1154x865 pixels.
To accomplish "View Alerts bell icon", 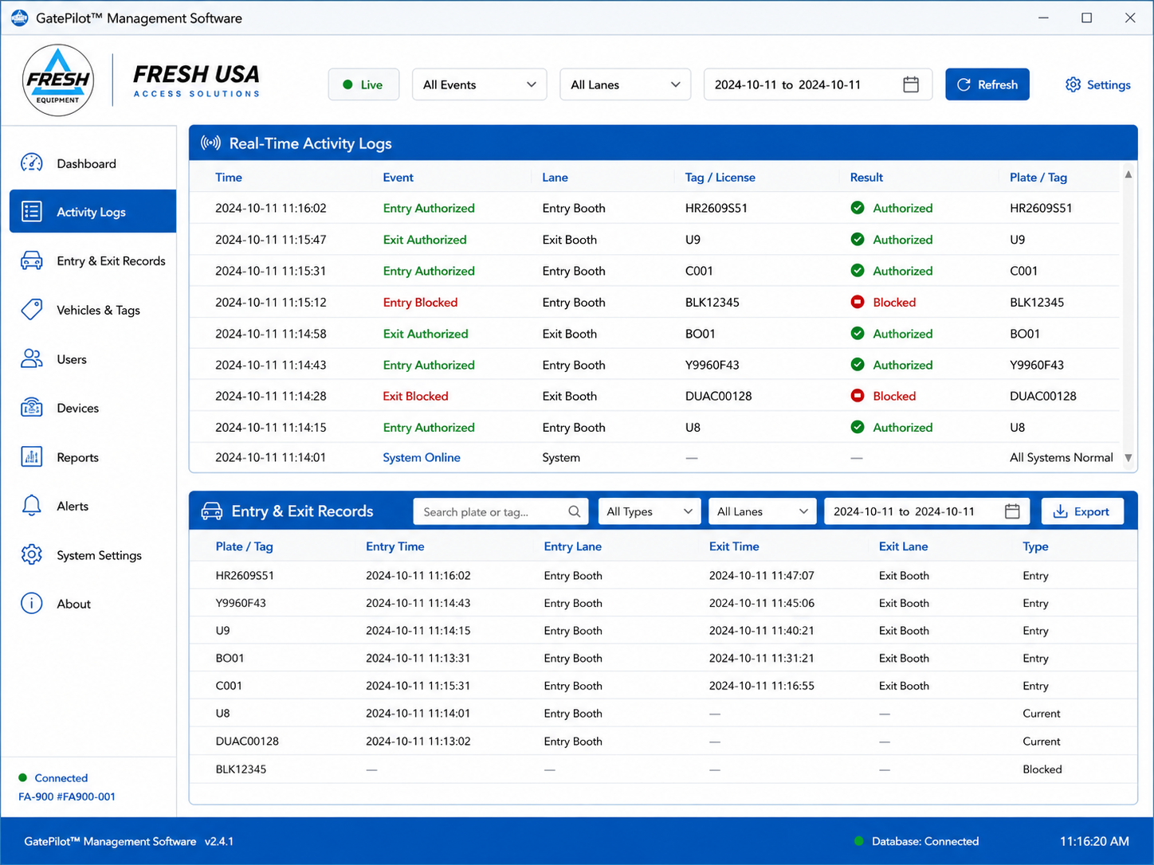I will [x=32, y=506].
